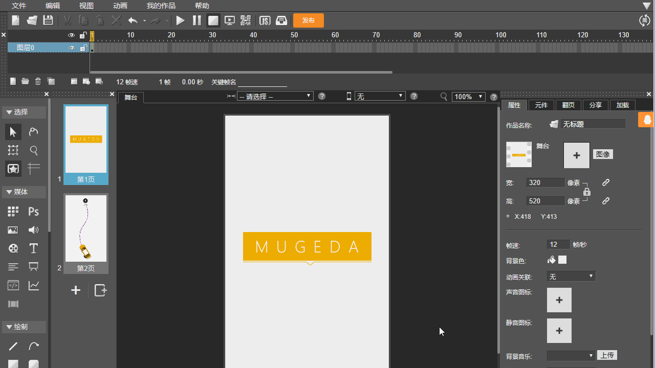Click the Play animation button
Screen dimensions: 655x368
pos(180,21)
